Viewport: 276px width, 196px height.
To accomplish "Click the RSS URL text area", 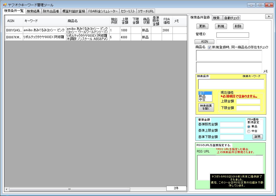I will tap(230, 168).
